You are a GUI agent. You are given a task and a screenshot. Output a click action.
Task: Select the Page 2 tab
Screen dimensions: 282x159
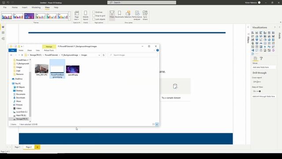point(29,147)
